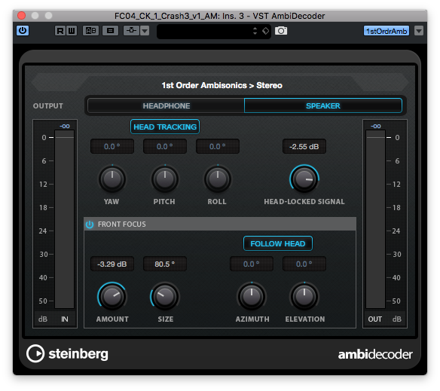Open the side-chain dropdown arrow
440x391 pixels.
pos(145,31)
